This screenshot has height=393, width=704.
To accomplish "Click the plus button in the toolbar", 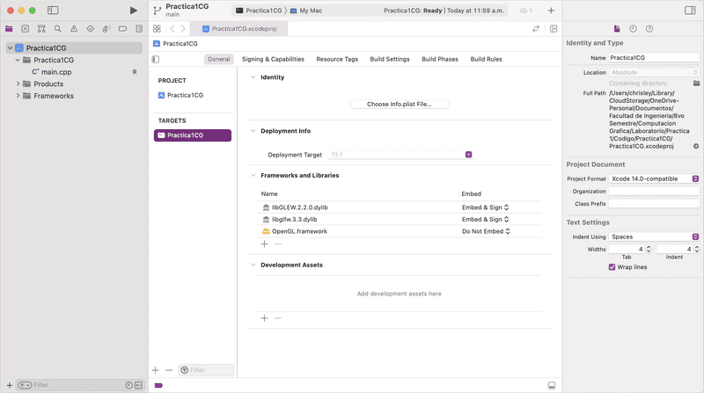I will [x=551, y=11].
